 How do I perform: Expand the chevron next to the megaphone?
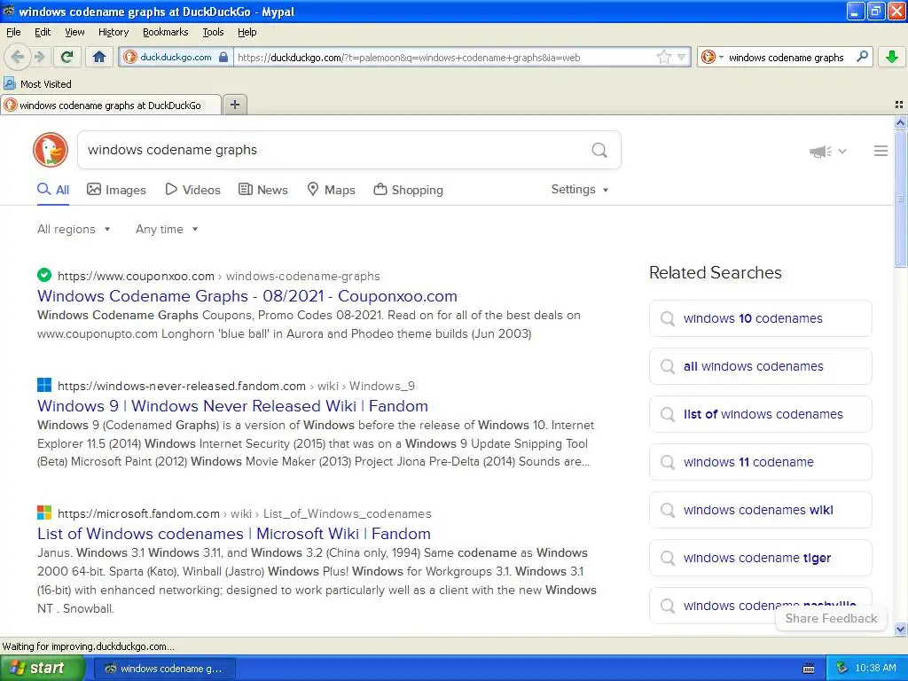click(842, 151)
